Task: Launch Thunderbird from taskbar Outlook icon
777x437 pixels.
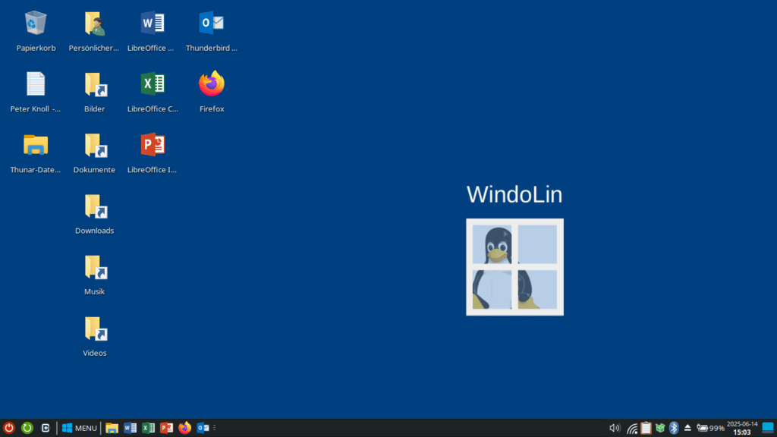Action: (x=203, y=428)
